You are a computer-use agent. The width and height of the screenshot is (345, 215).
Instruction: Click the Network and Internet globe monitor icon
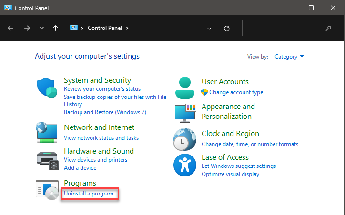(x=47, y=132)
